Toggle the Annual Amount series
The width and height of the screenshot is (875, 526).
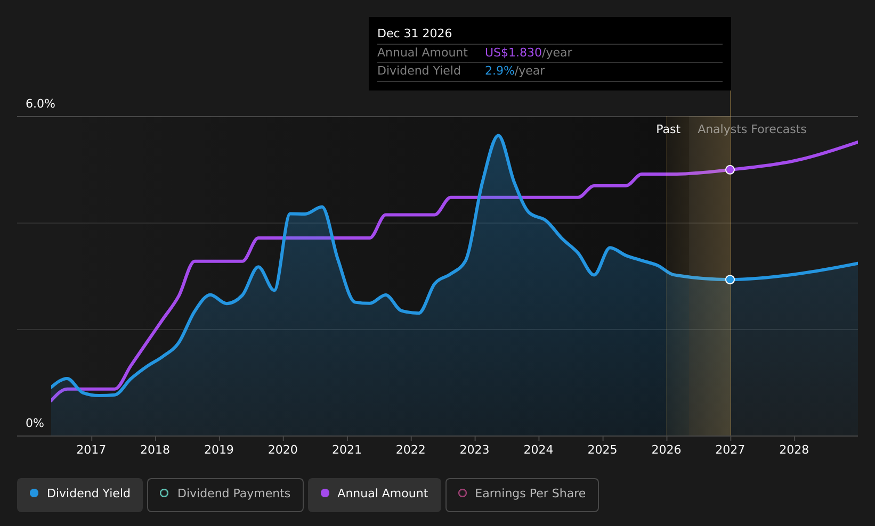[x=374, y=495]
